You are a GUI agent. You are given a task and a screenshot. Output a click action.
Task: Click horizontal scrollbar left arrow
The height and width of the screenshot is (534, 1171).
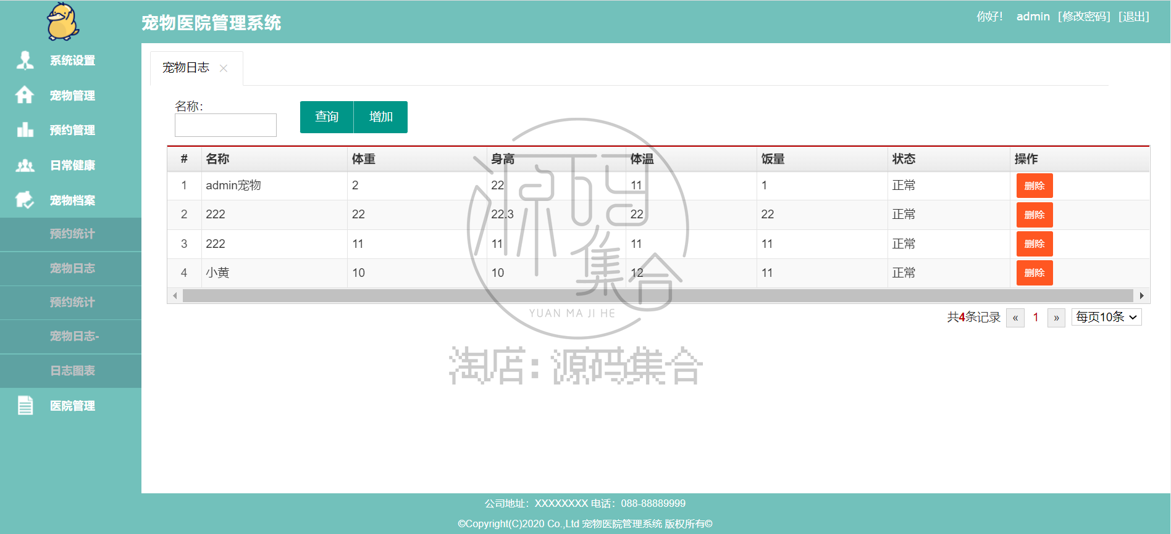click(175, 296)
